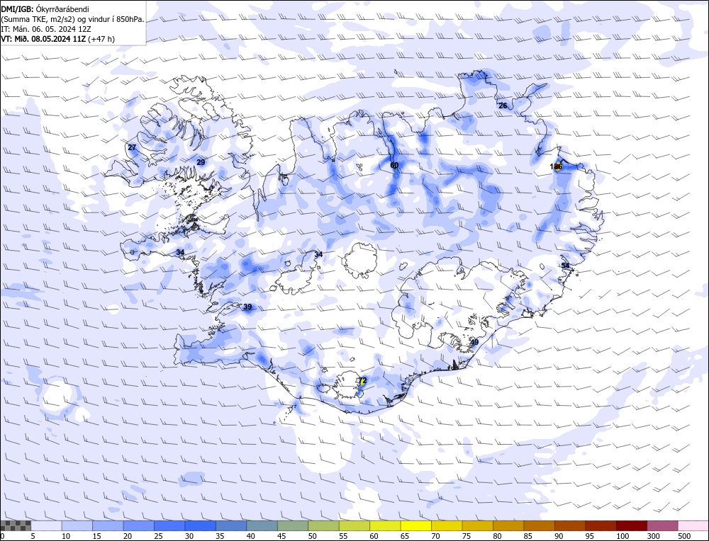Image resolution: width=709 pixels, height=541 pixels.
Task: Pick the legend swatch between 75 and 80
Action: pyautogui.click(x=477, y=525)
